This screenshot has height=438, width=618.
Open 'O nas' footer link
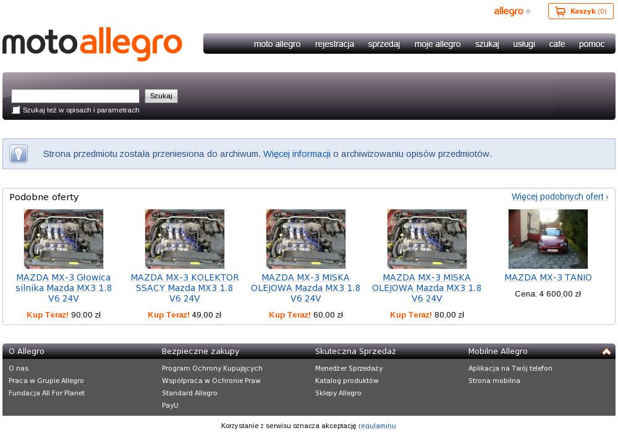coord(19,368)
